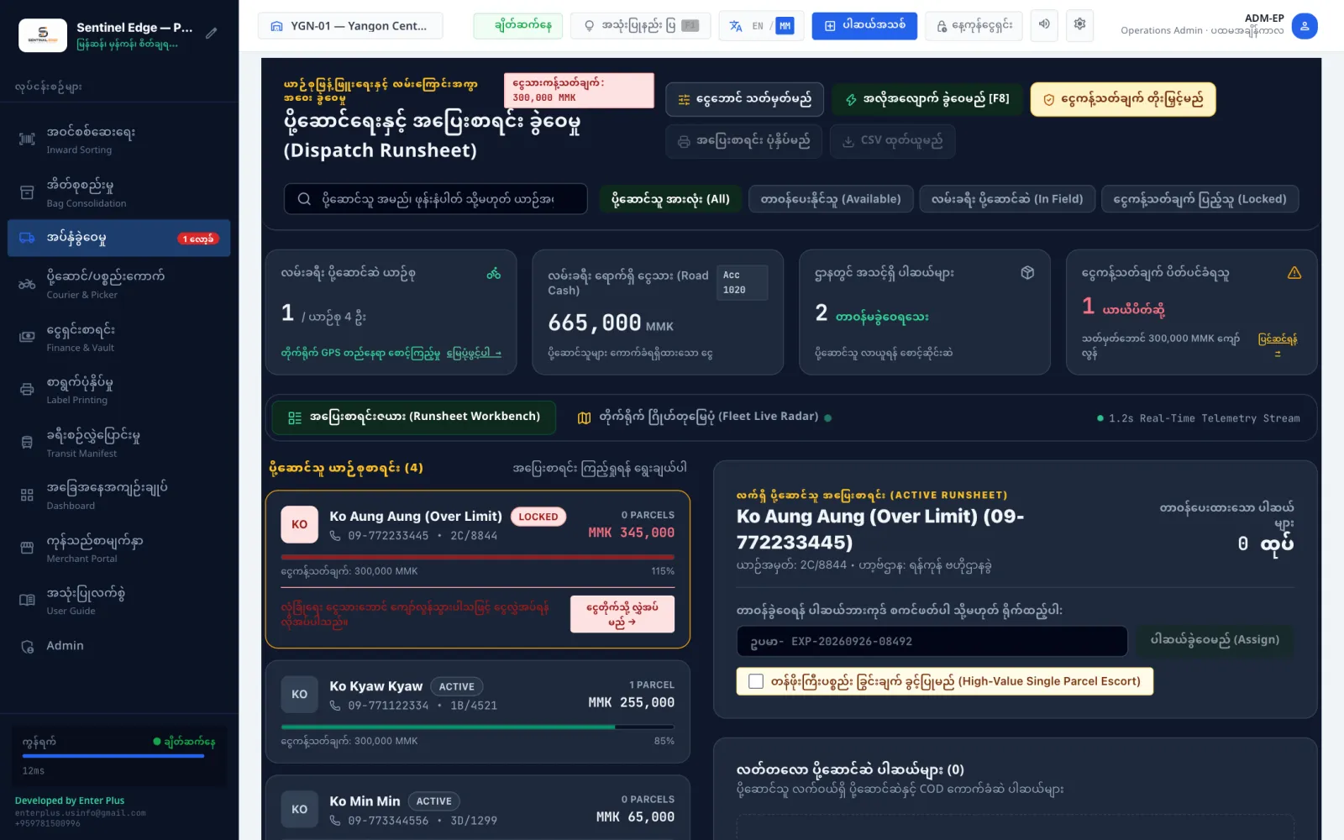Click the LOCKED badge on Ko Aung Aung
The image size is (1344, 840).
click(x=538, y=517)
